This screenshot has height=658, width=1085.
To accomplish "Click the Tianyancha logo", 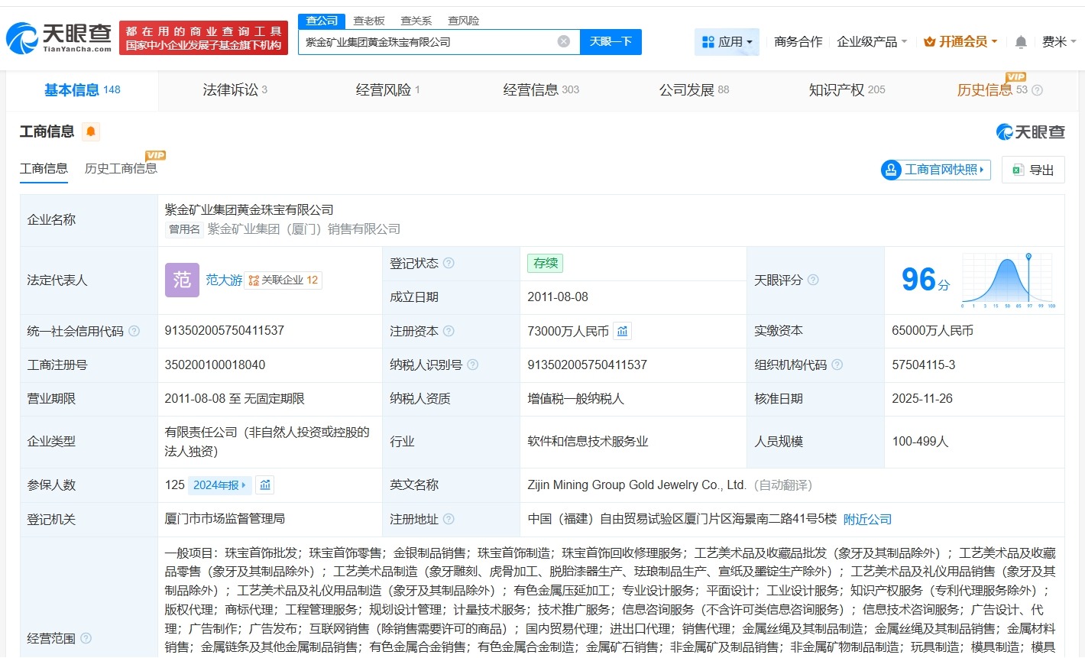I will (56, 36).
